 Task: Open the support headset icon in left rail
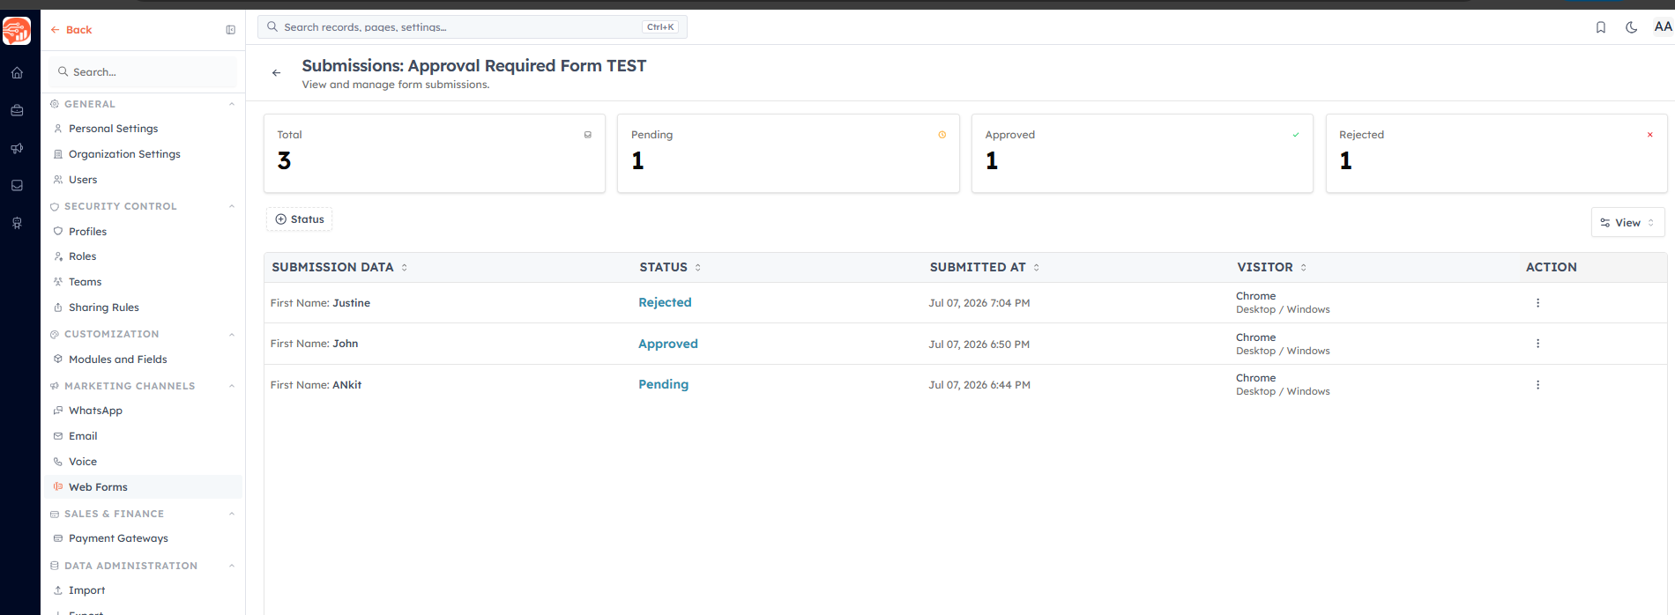[17, 224]
